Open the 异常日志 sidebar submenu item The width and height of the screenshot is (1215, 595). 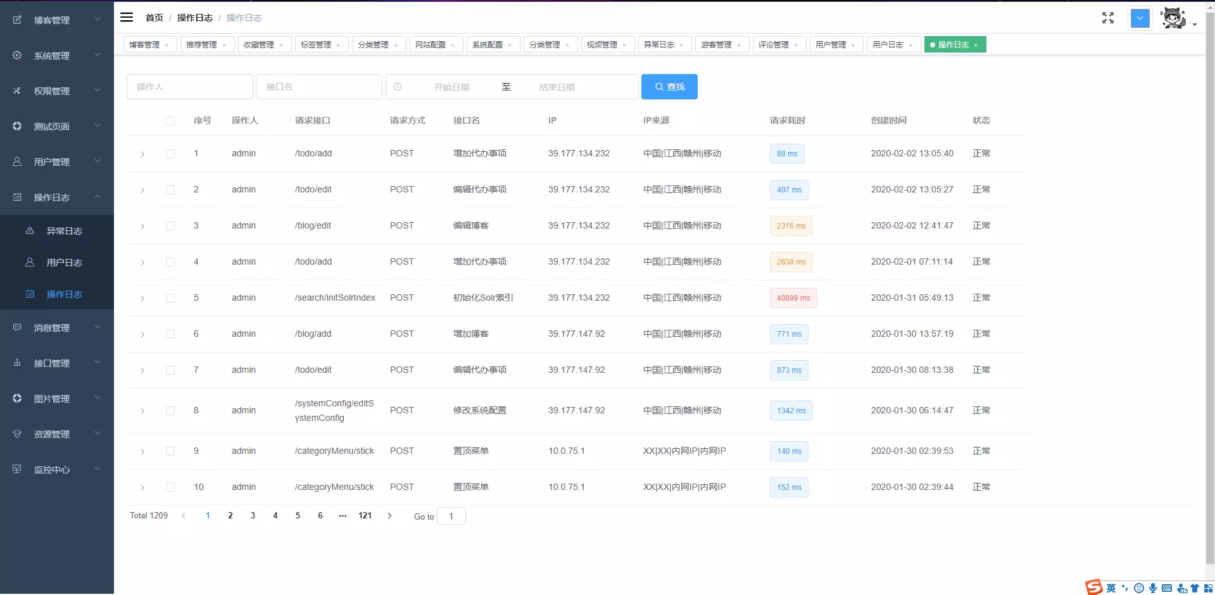57,231
